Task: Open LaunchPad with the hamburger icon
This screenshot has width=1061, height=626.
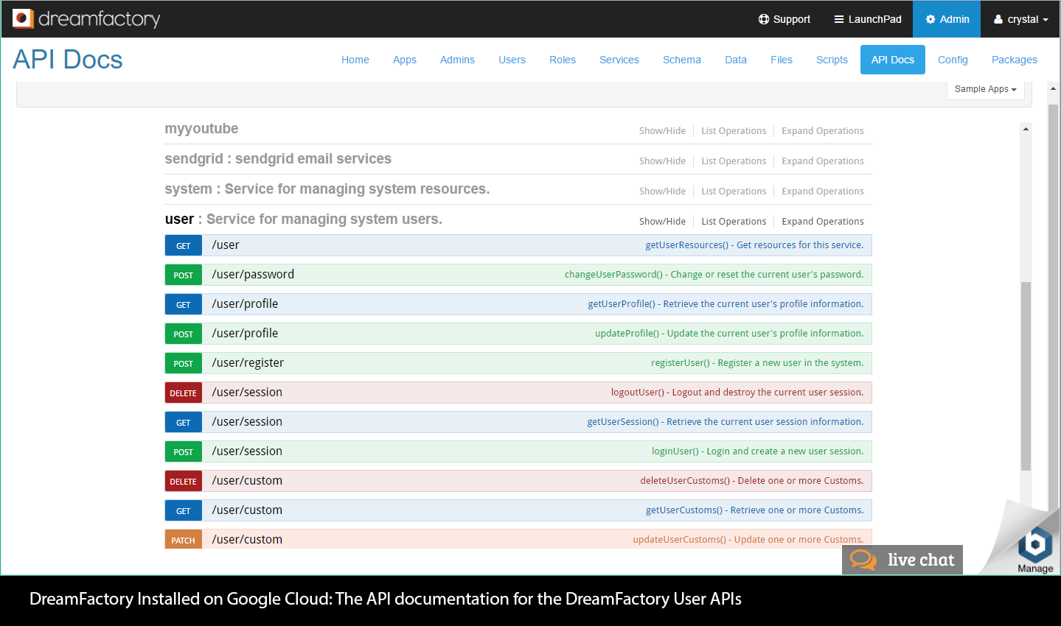Action: (x=838, y=19)
